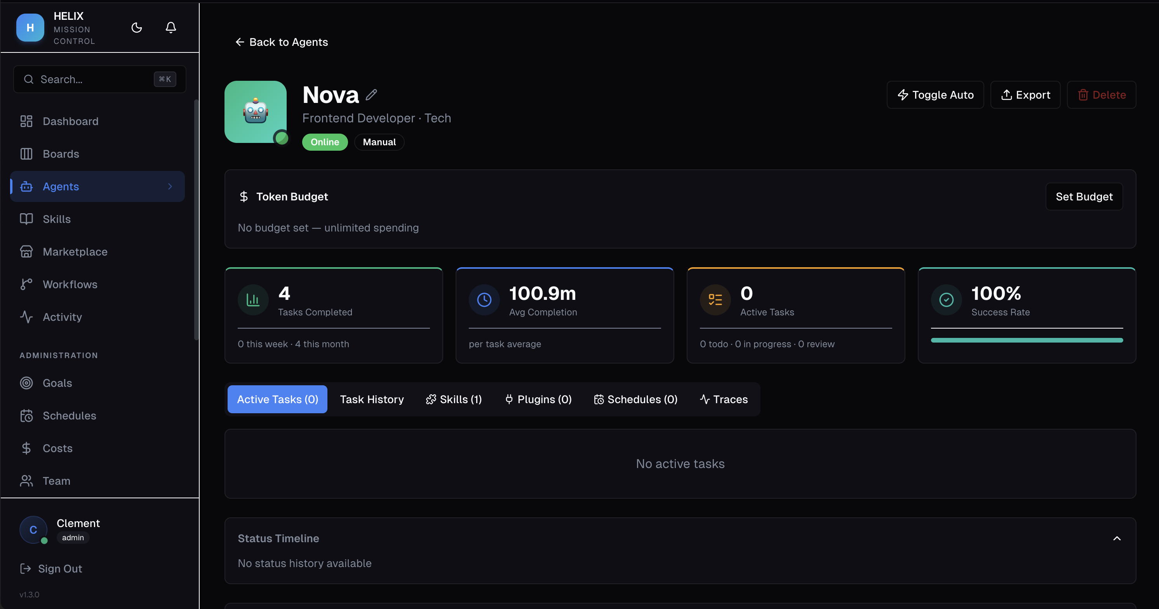Open Activity feed in sidebar

pyautogui.click(x=62, y=317)
